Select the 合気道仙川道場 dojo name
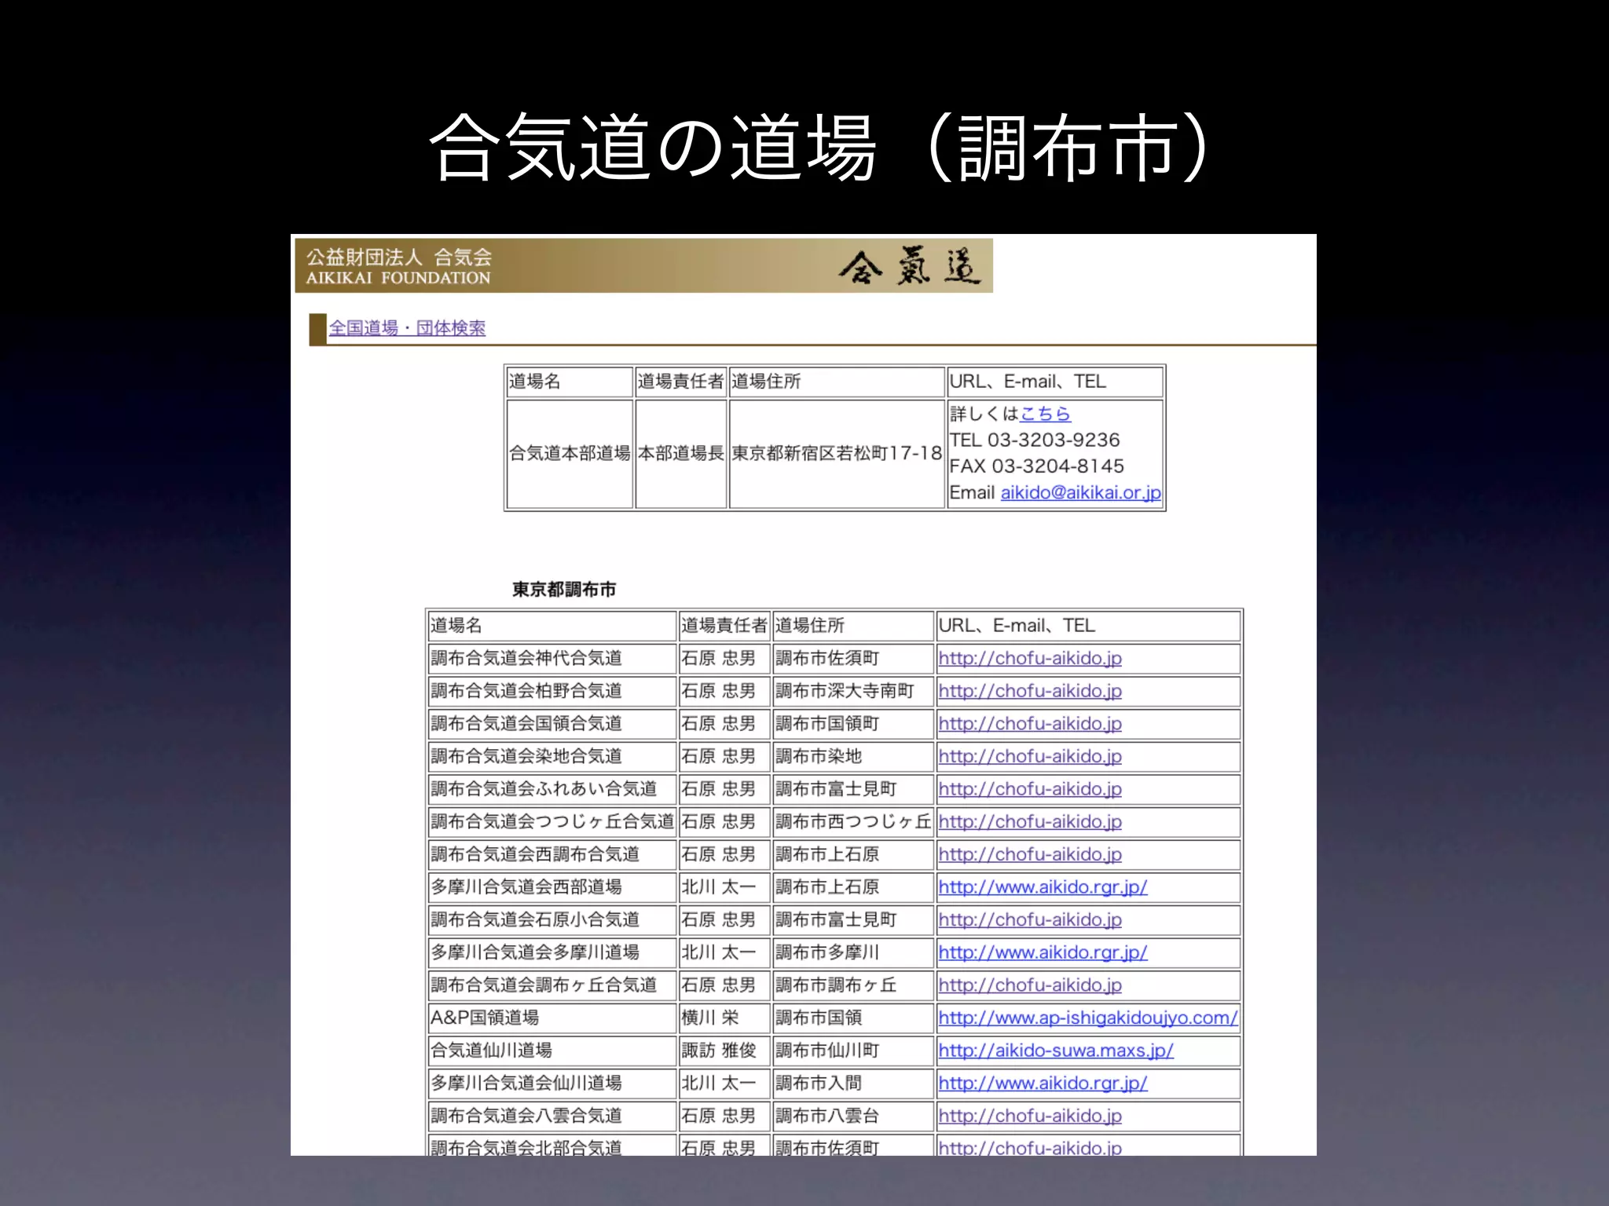 tap(491, 1051)
